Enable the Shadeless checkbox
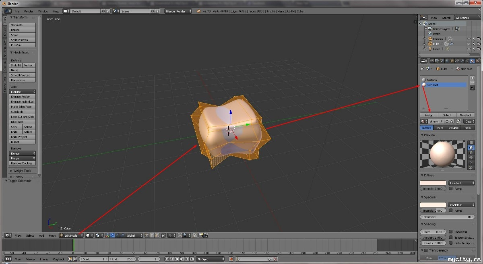This screenshot has height=264, width=483. point(451,232)
